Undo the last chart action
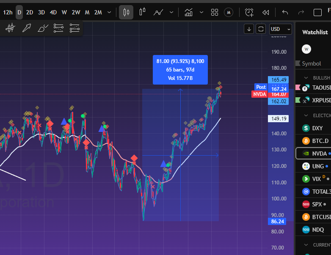331x255 pixels. click(285, 12)
